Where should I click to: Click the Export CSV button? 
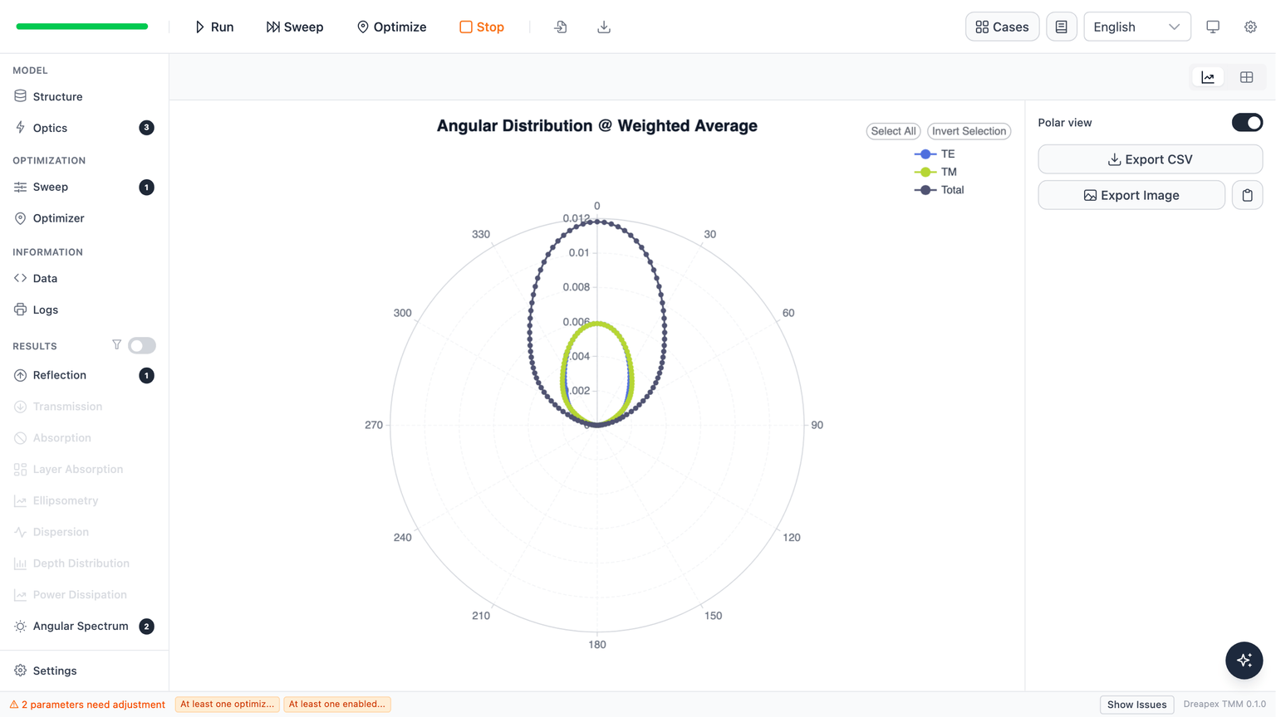coord(1150,159)
